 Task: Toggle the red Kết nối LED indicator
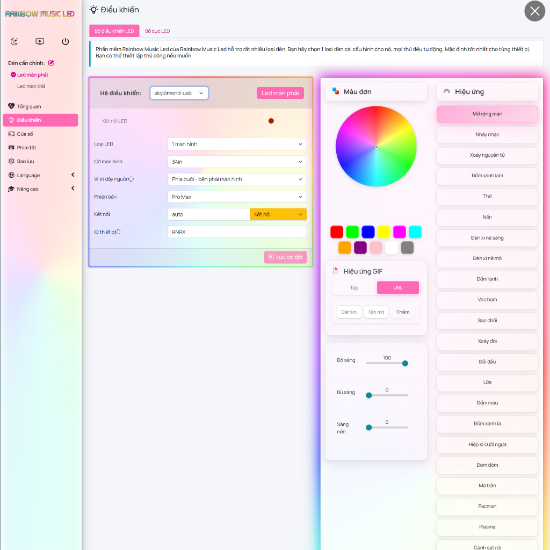pyautogui.click(x=271, y=121)
